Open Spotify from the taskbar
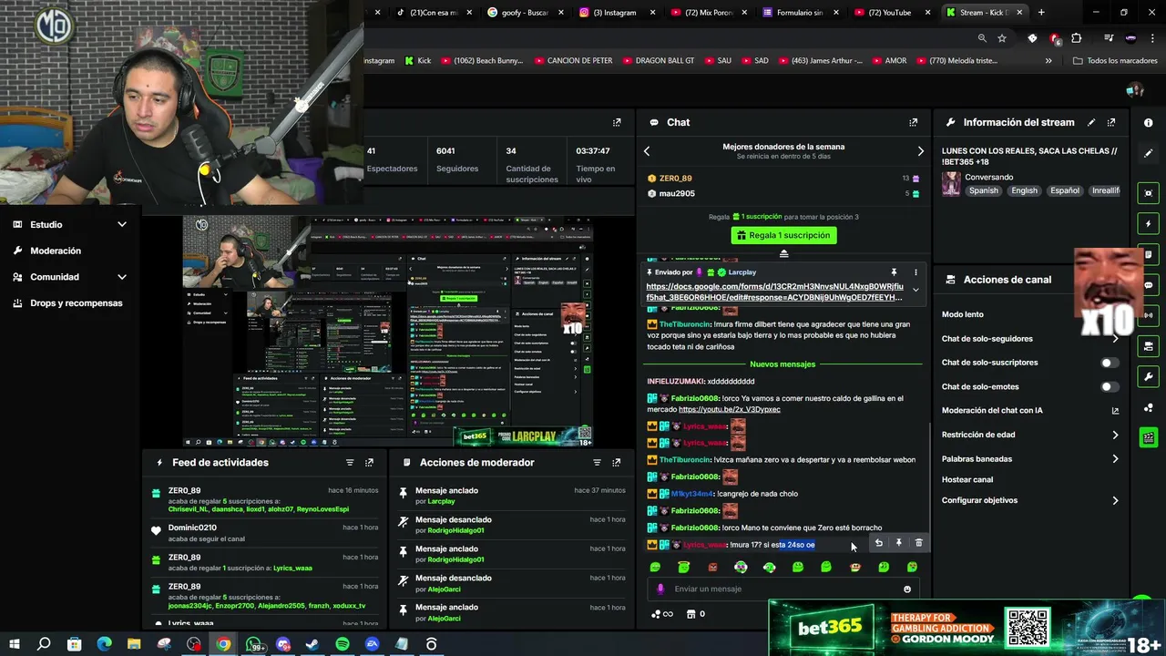This screenshot has width=1166, height=656. coord(343,644)
